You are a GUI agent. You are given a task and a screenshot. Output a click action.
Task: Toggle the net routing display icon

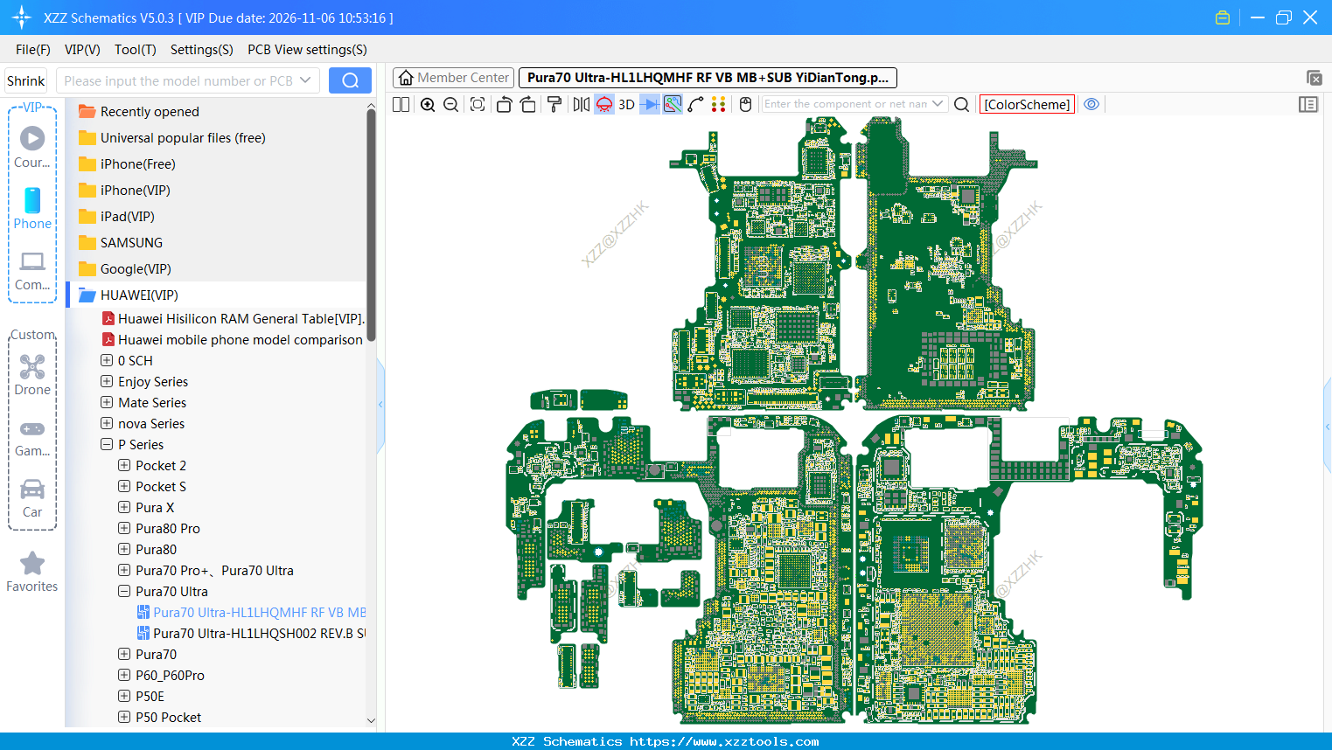click(x=673, y=105)
